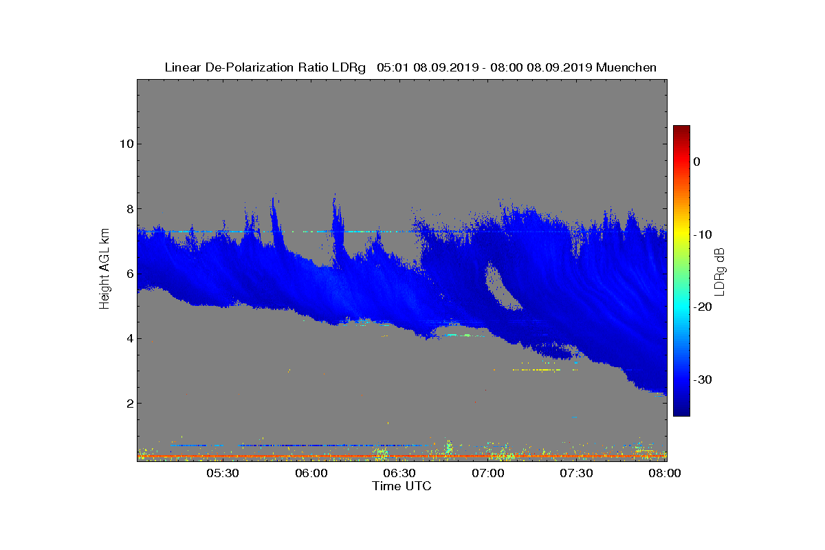Click the height tick label 2
Screen dimensions: 825x550
coord(129,403)
